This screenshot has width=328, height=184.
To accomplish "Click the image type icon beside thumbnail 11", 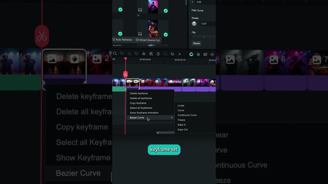I will pyautogui.click(x=140, y=10).
